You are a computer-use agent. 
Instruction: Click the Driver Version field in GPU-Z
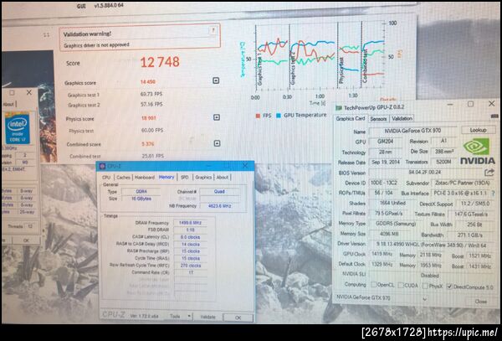pos(431,245)
